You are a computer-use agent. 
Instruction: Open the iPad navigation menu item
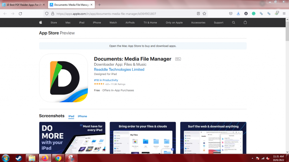[82, 23]
